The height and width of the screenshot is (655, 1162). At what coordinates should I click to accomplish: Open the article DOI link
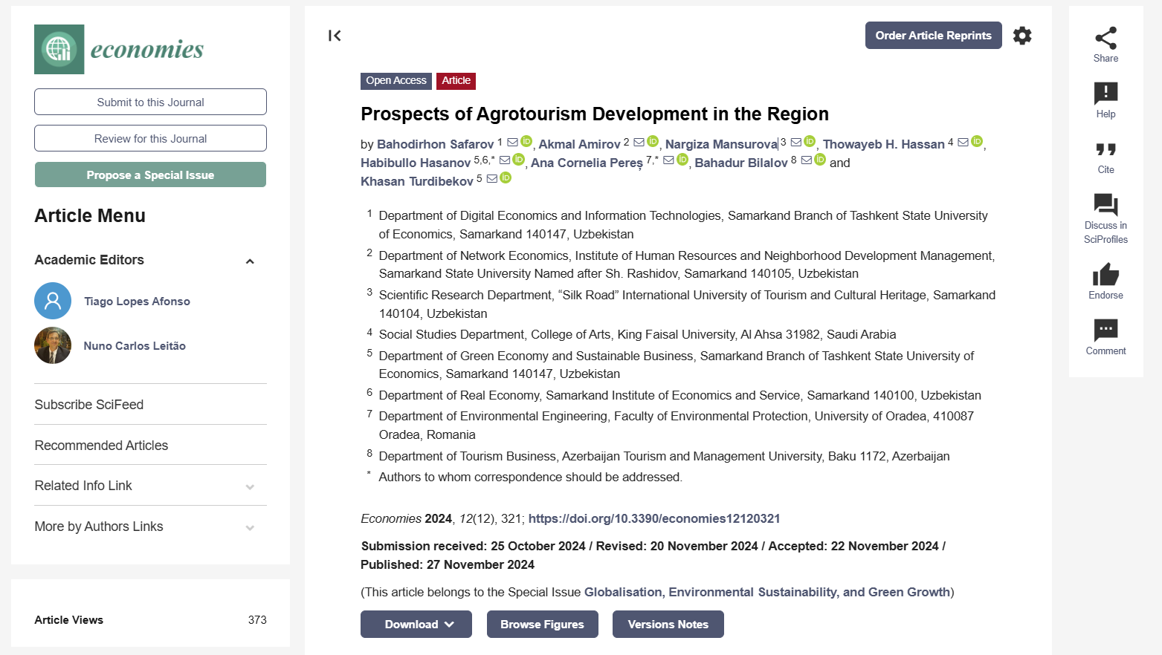click(x=653, y=519)
